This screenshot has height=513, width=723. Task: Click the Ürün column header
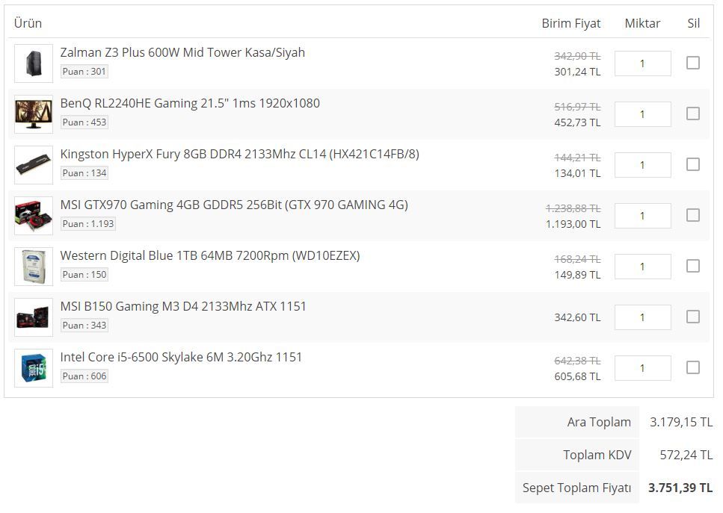[x=28, y=23]
